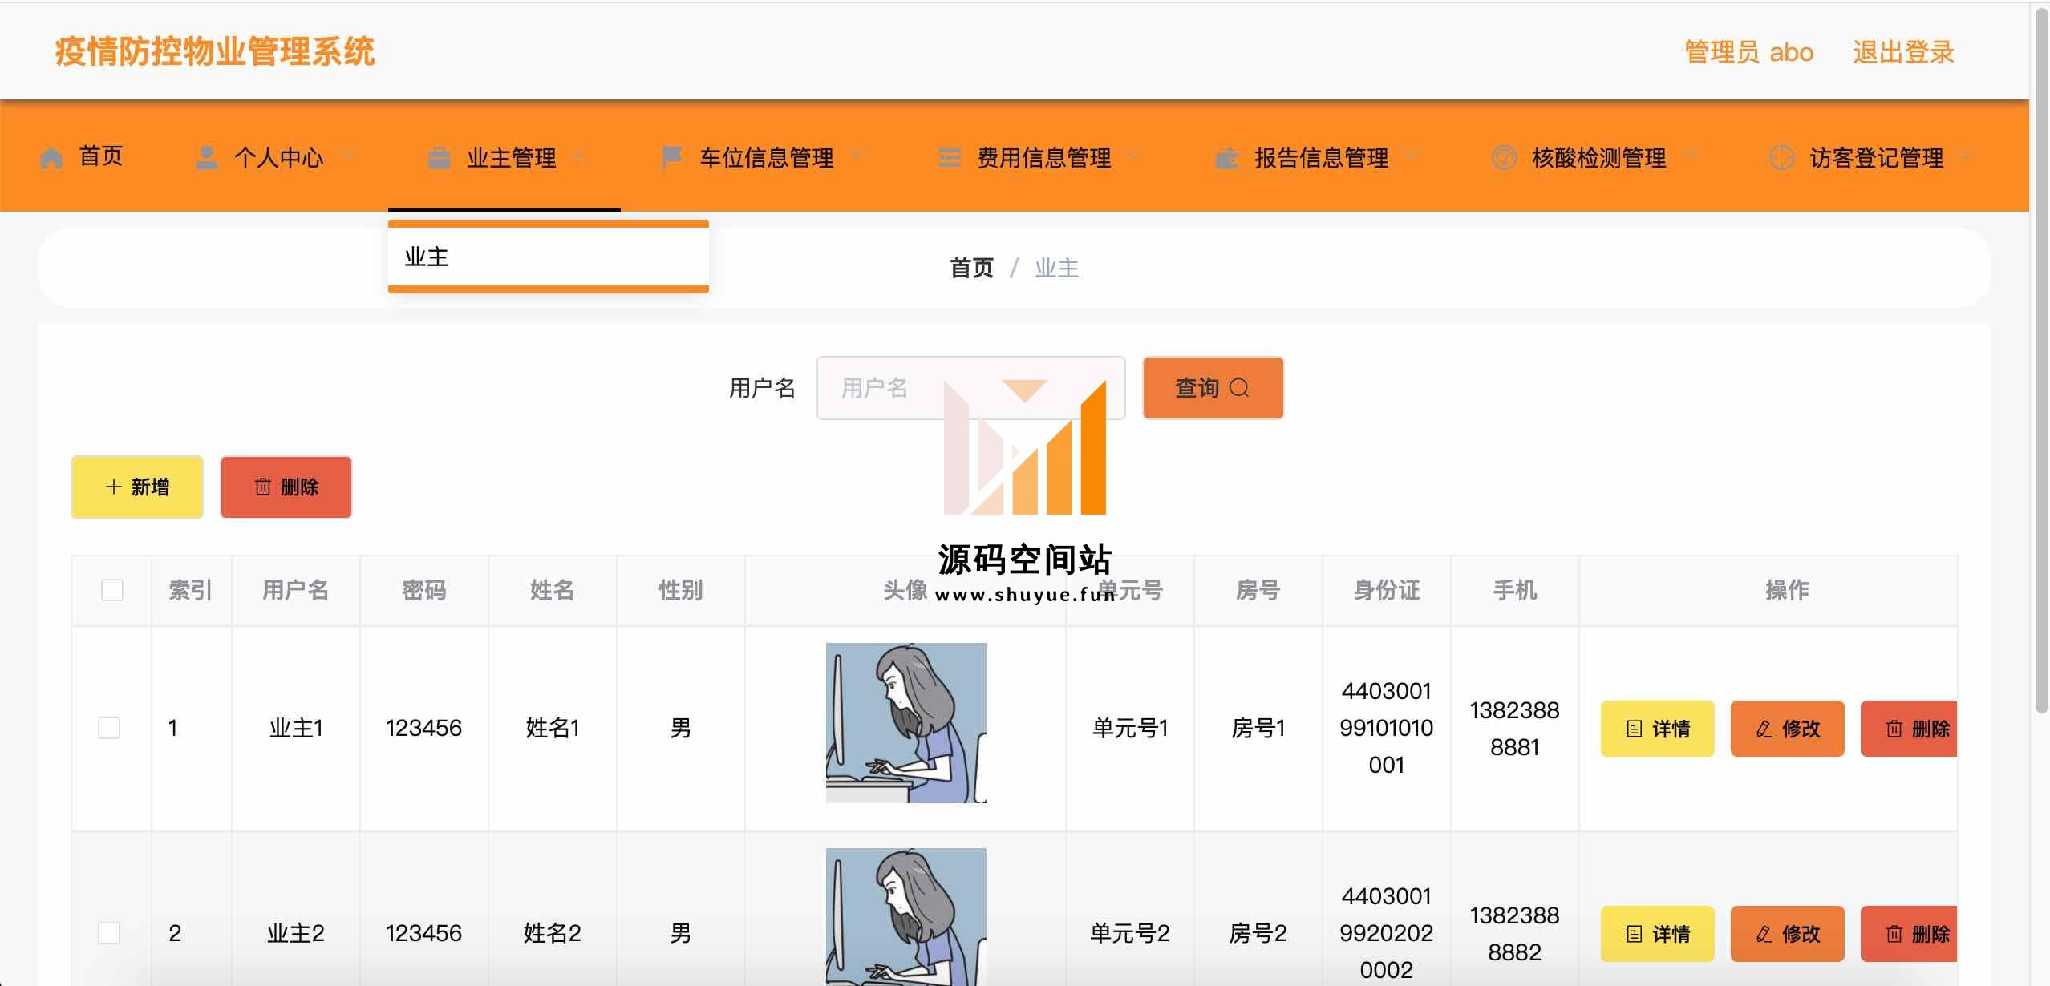Click the circular icon beside 核酸检测管理
The height and width of the screenshot is (986, 2050).
[1504, 158]
